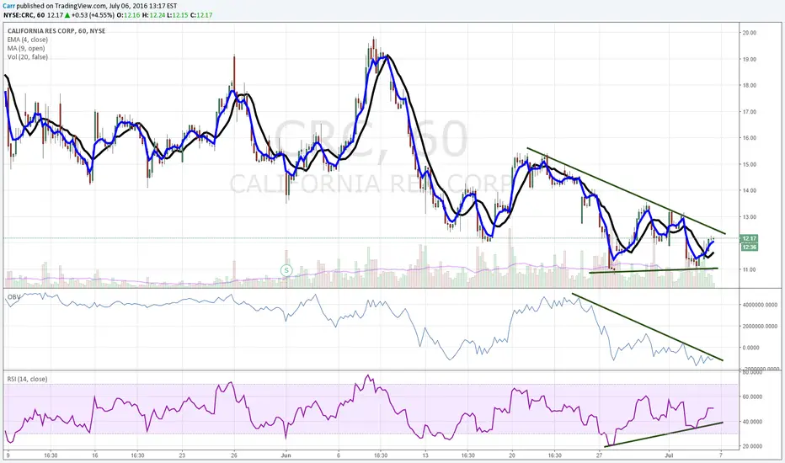Click the 20.0000 RSI axis label
Image resolution: width=785 pixels, height=463 pixels.
(x=752, y=446)
